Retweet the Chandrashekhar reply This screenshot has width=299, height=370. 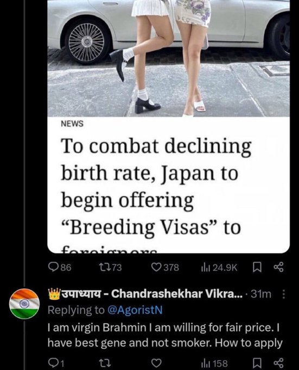pyautogui.click(x=106, y=363)
